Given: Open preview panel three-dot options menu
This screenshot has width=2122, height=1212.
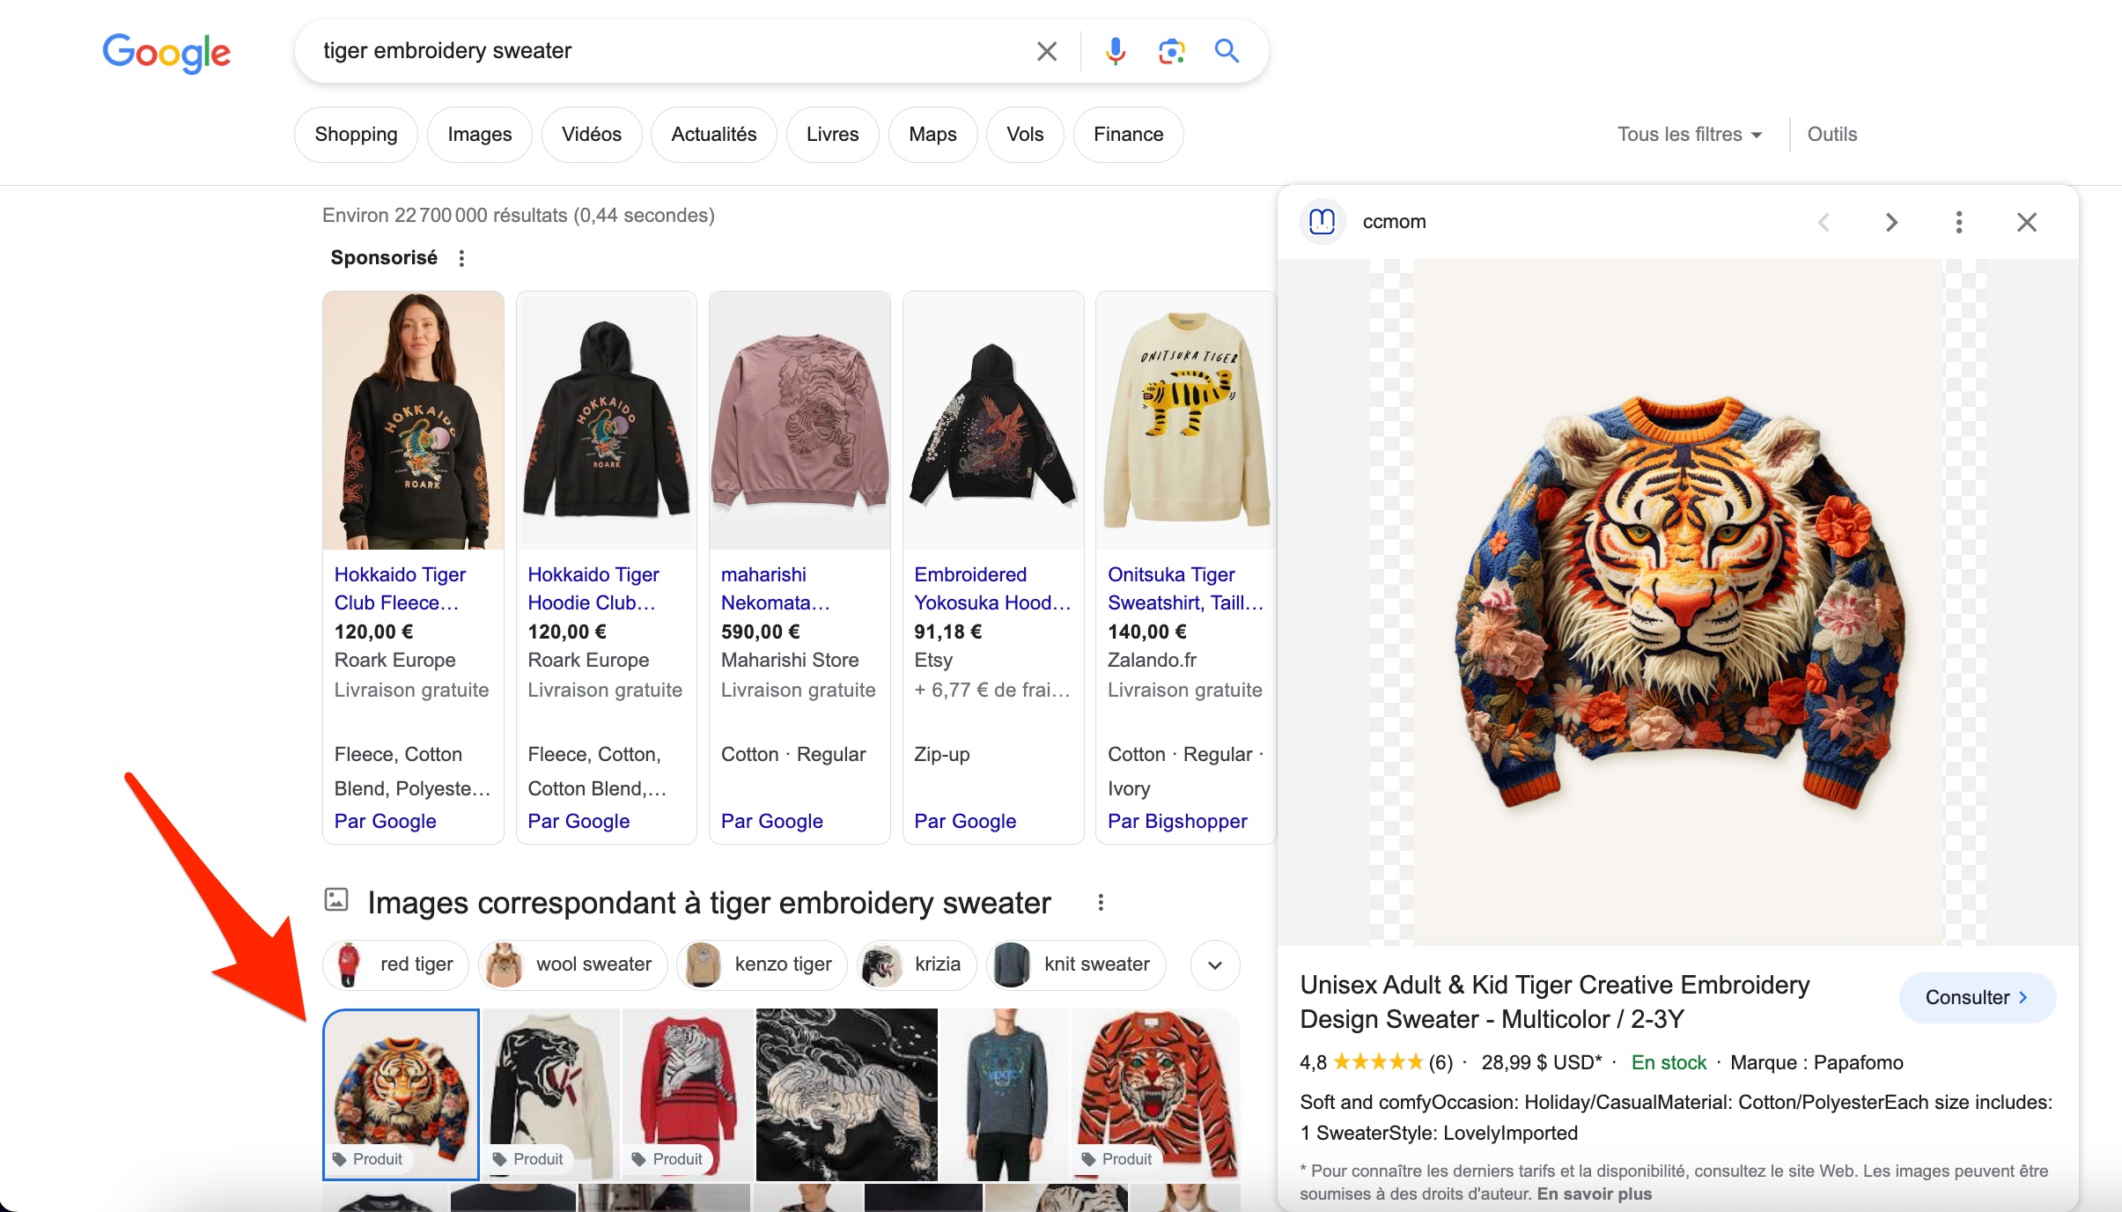Looking at the screenshot, I should 1958,222.
